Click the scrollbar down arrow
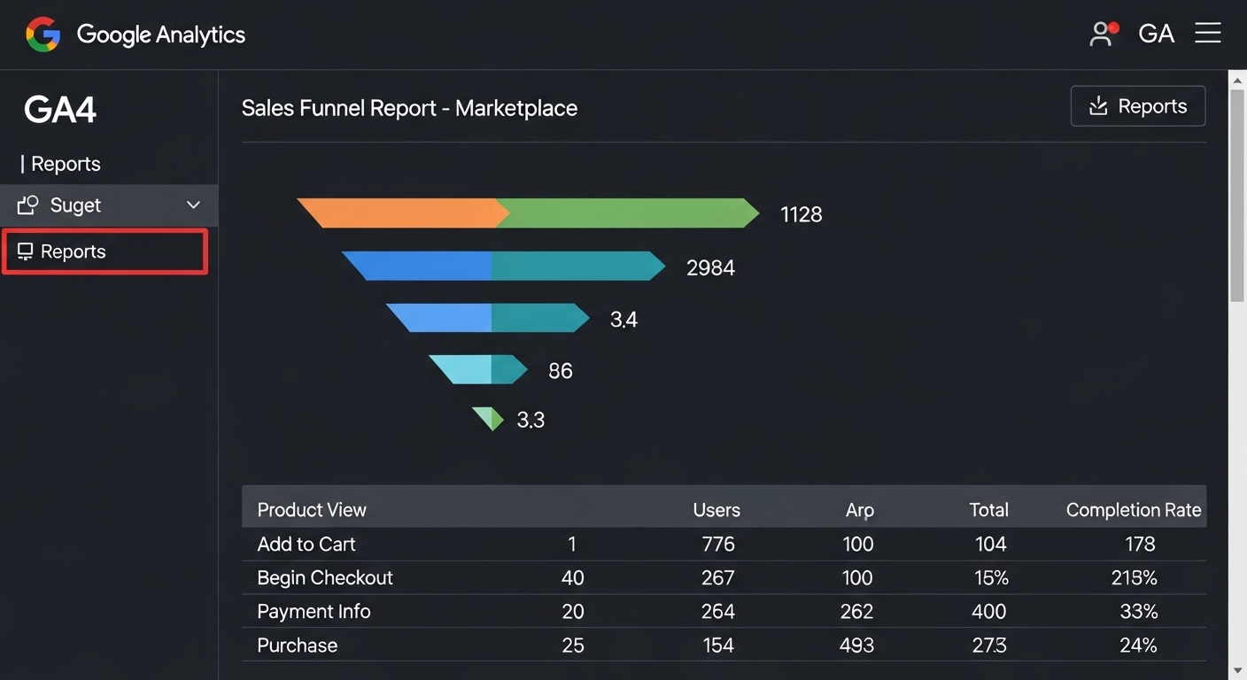This screenshot has width=1247, height=680. coord(1237,670)
